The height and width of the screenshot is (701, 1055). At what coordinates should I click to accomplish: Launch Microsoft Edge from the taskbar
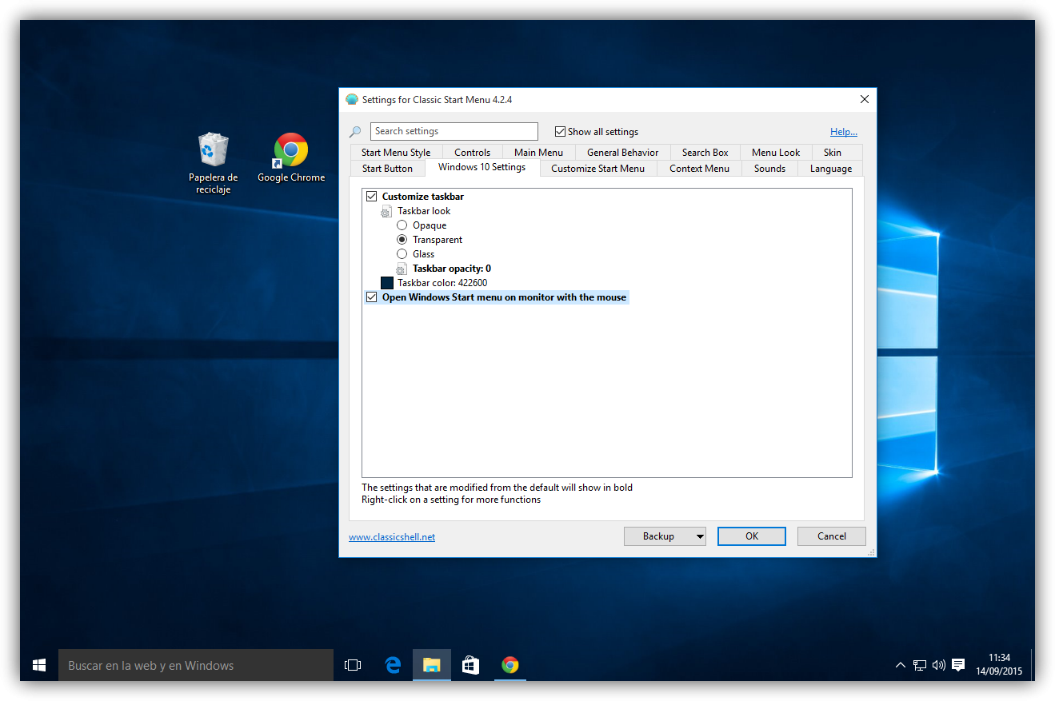pyautogui.click(x=393, y=665)
